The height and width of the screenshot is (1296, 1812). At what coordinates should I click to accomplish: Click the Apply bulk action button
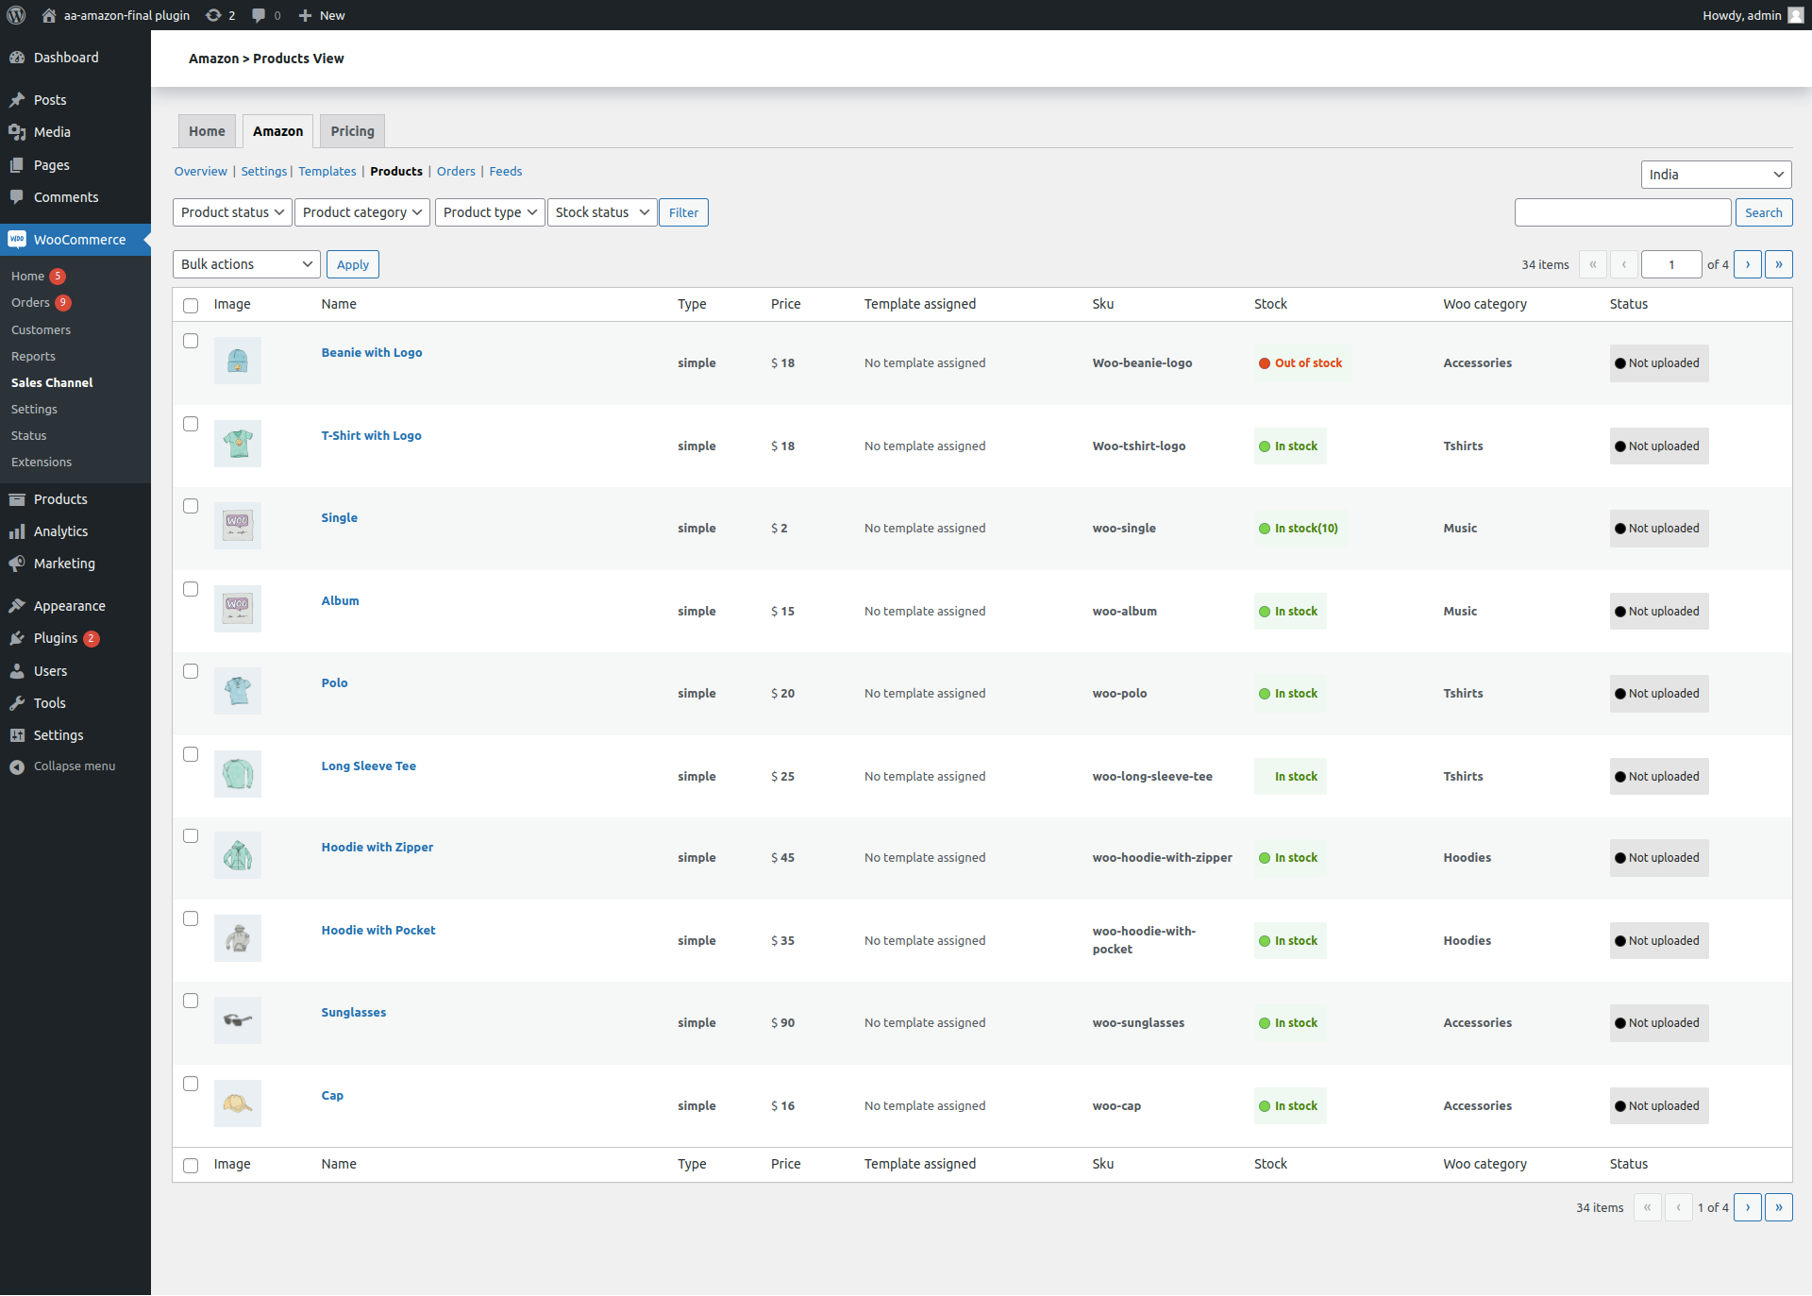[x=353, y=264]
